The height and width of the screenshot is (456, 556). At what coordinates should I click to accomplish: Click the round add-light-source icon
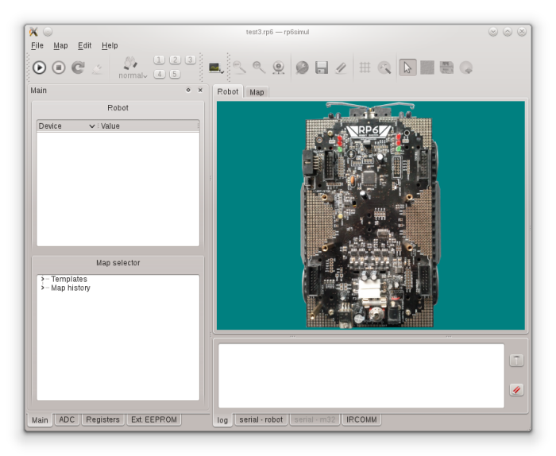click(x=466, y=68)
